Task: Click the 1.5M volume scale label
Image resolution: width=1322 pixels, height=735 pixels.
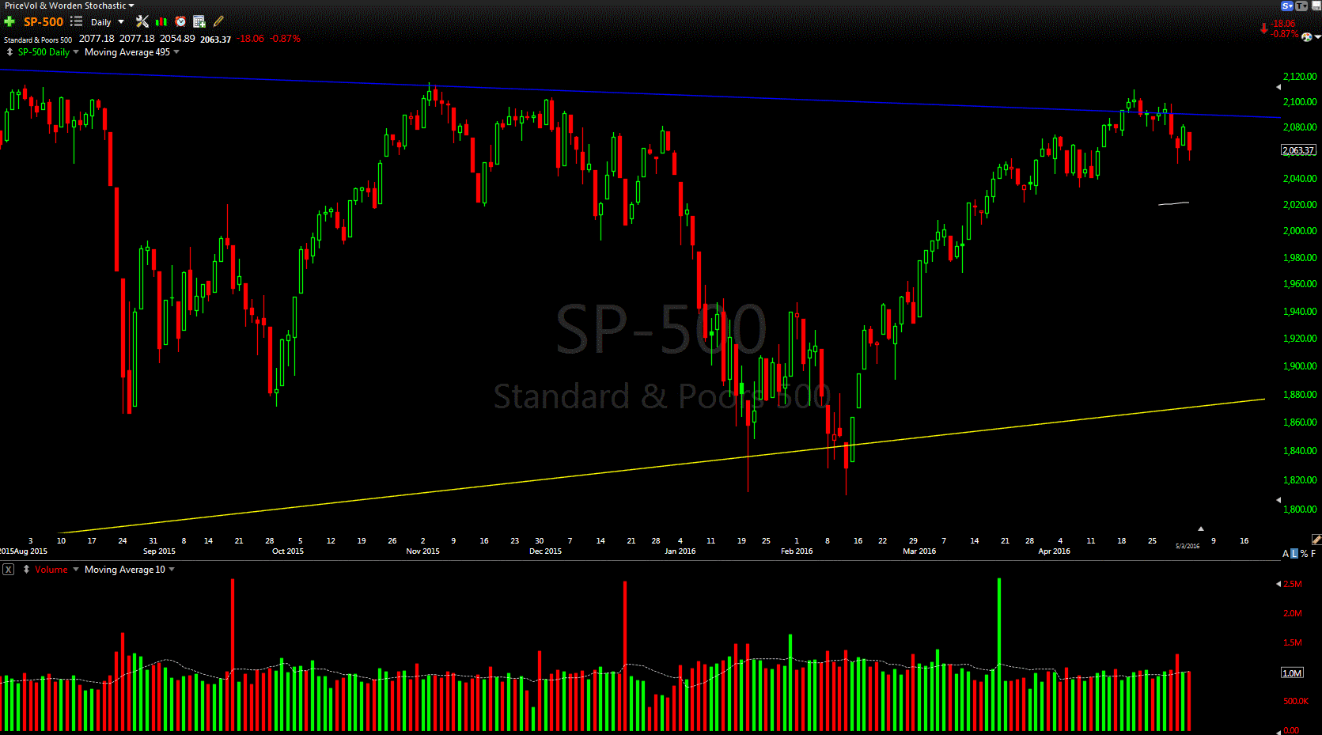Action: tap(1293, 642)
